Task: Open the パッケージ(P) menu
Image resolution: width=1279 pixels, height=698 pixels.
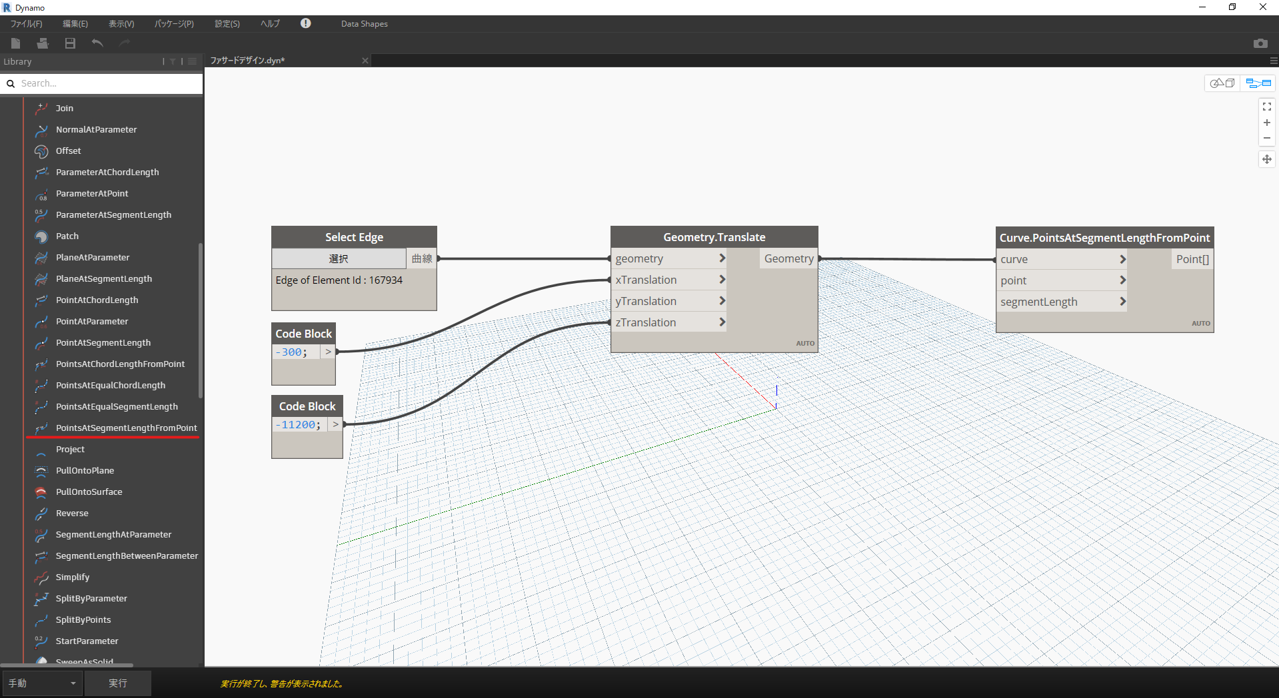Action: pos(174,24)
